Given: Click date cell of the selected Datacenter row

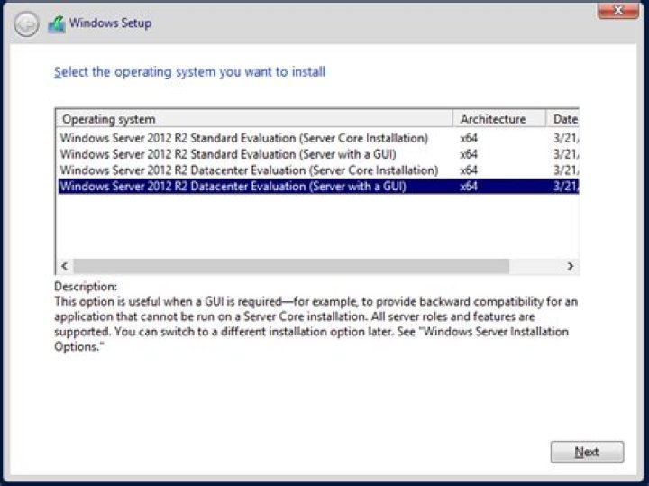Looking at the screenshot, I should coord(566,187).
